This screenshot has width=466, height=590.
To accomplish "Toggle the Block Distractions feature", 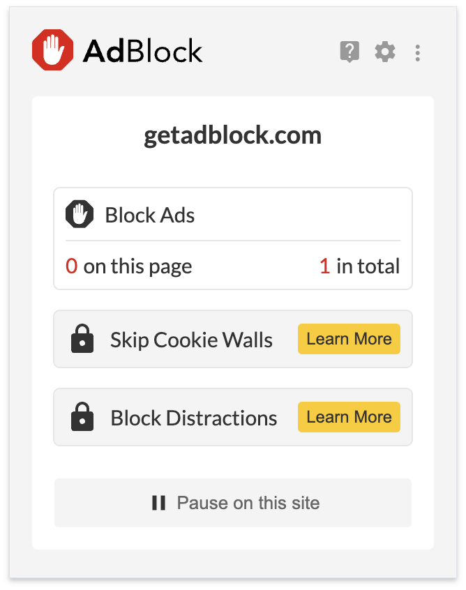I will (193, 418).
